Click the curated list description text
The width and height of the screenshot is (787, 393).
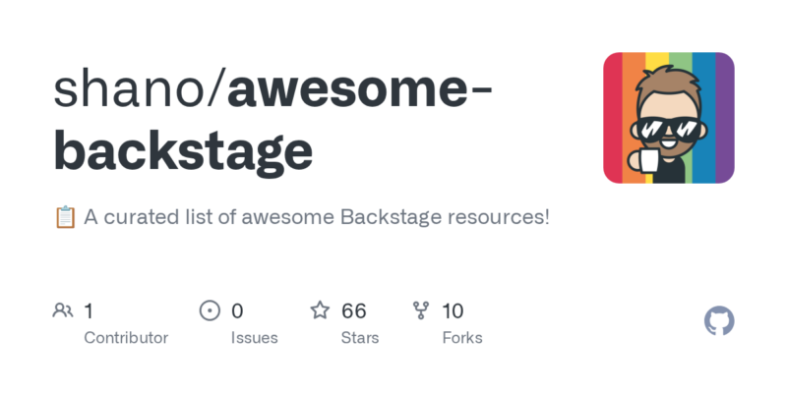pos(317,217)
